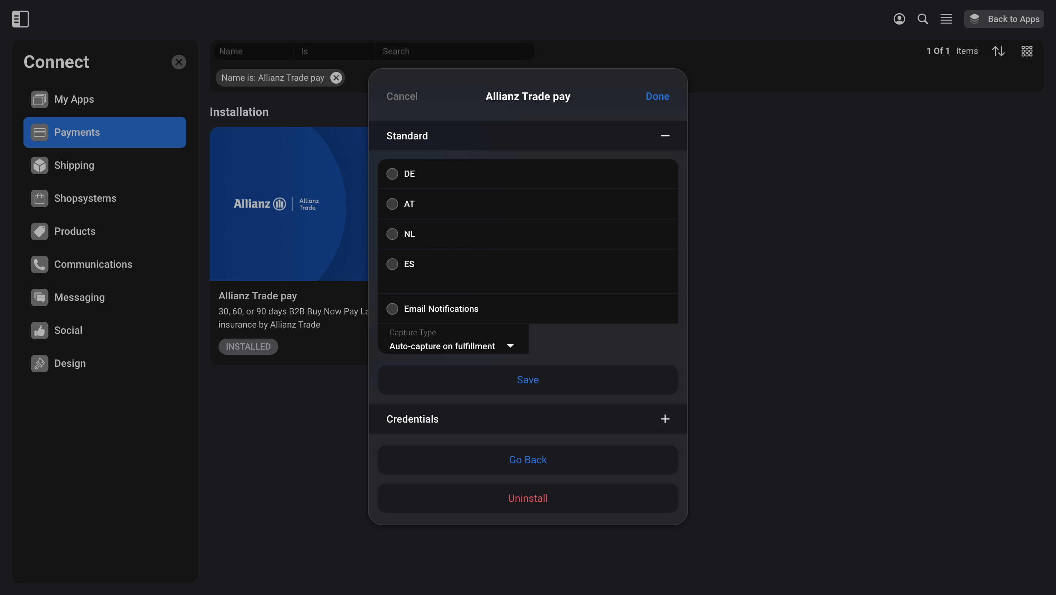The image size is (1056, 595).
Task: Open the Name filter field dropdown
Action: [x=253, y=51]
